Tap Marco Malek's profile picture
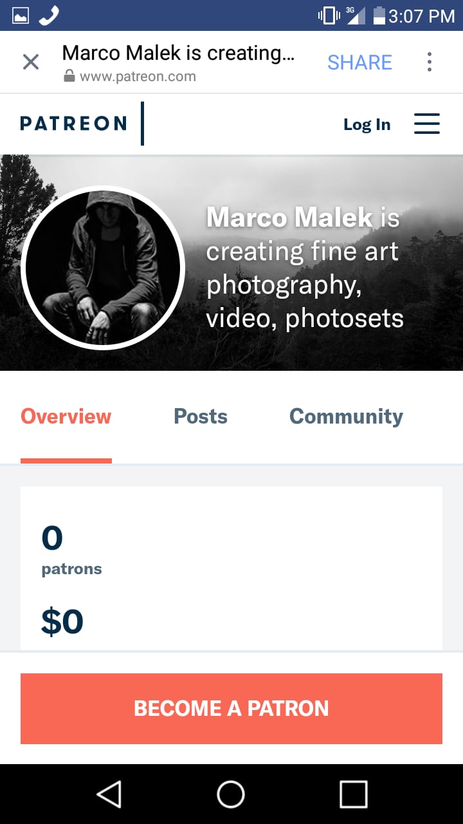 tap(103, 268)
